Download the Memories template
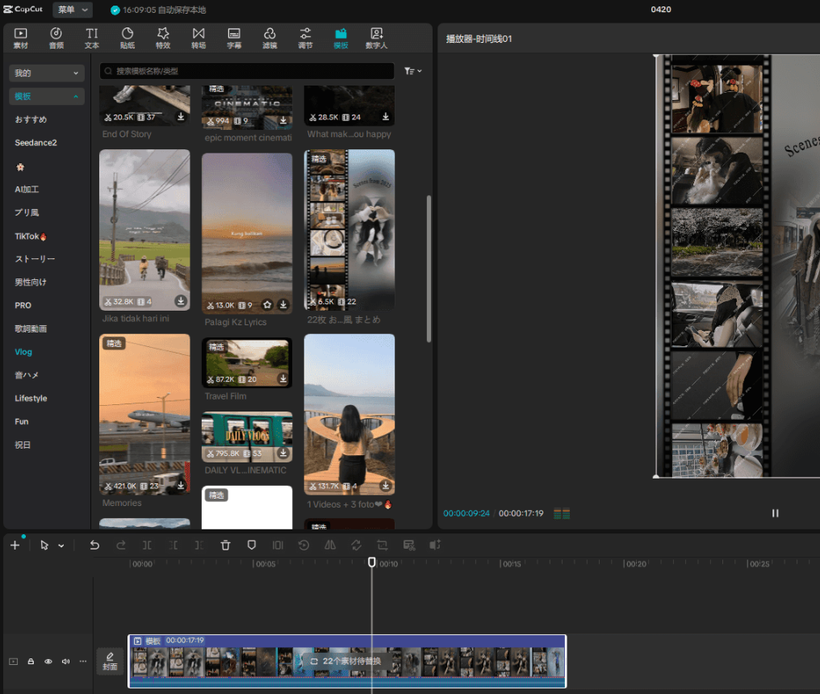The height and width of the screenshot is (694, 820). pos(181,485)
